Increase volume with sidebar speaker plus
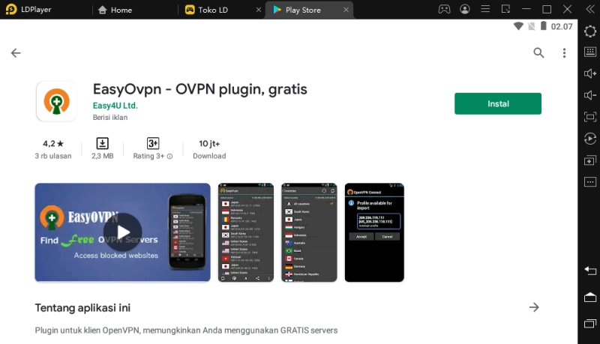The width and height of the screenshot is (600, 344). pyautogui.click(x=589, y=73)
